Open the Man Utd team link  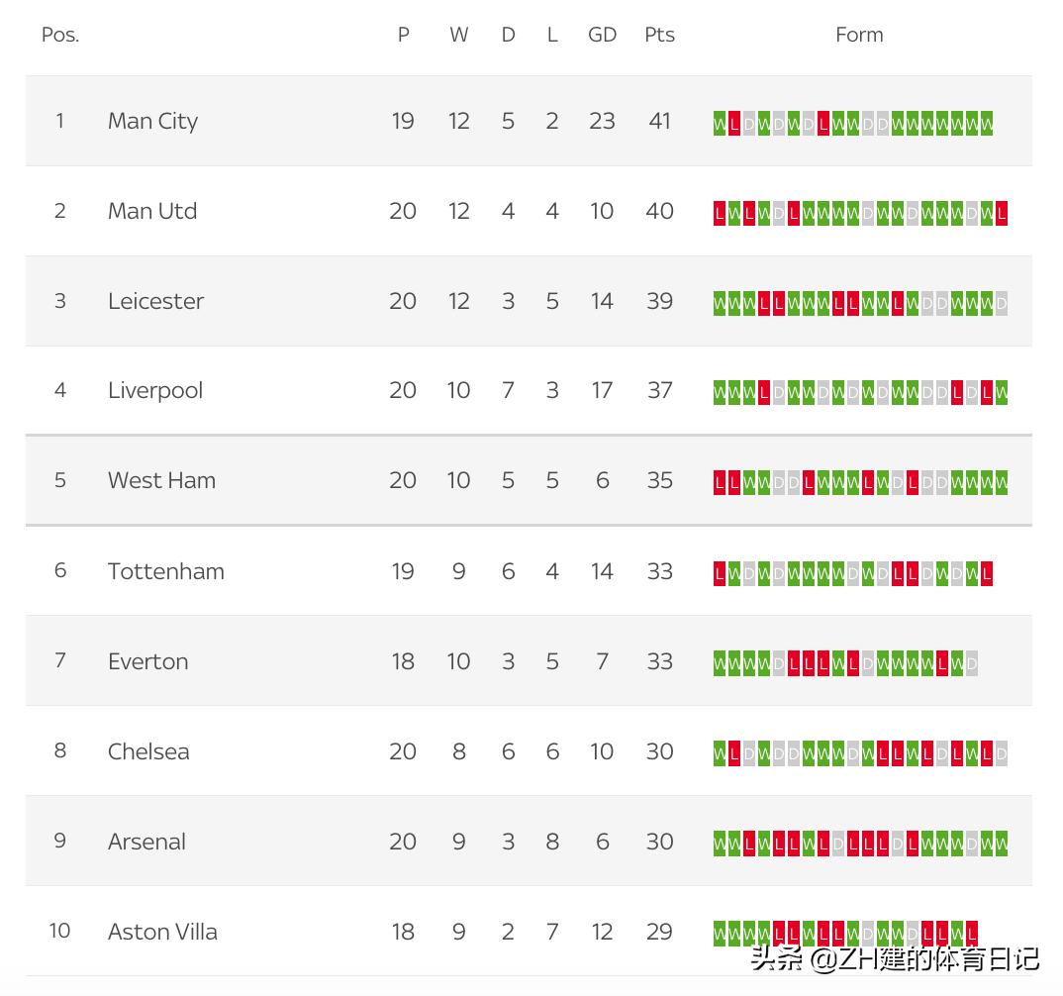[152, 211]
